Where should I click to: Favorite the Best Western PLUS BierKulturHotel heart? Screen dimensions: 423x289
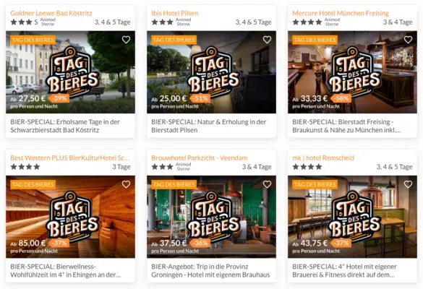coord(126,184)
